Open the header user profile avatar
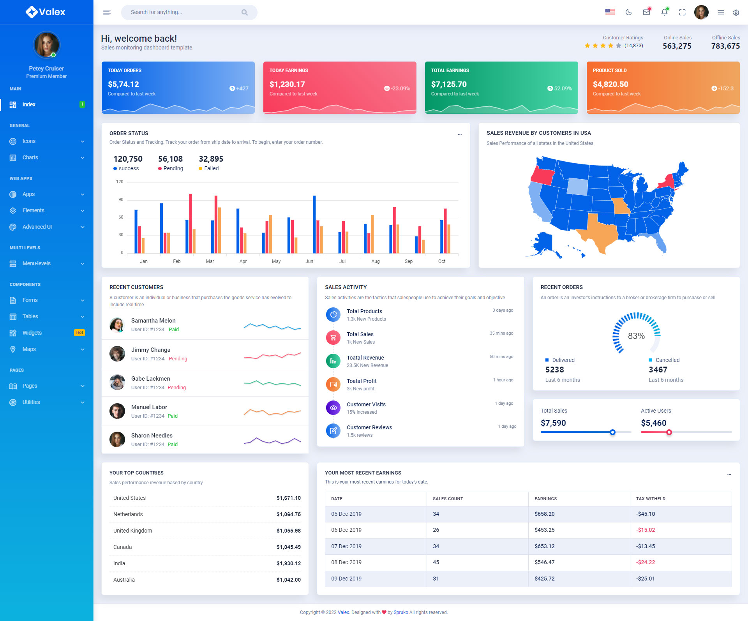The image size is (748, 621). (701, 12)
